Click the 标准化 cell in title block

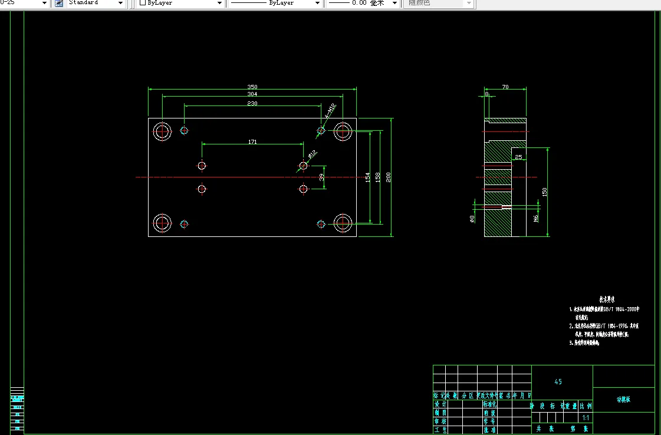(490, 404)
